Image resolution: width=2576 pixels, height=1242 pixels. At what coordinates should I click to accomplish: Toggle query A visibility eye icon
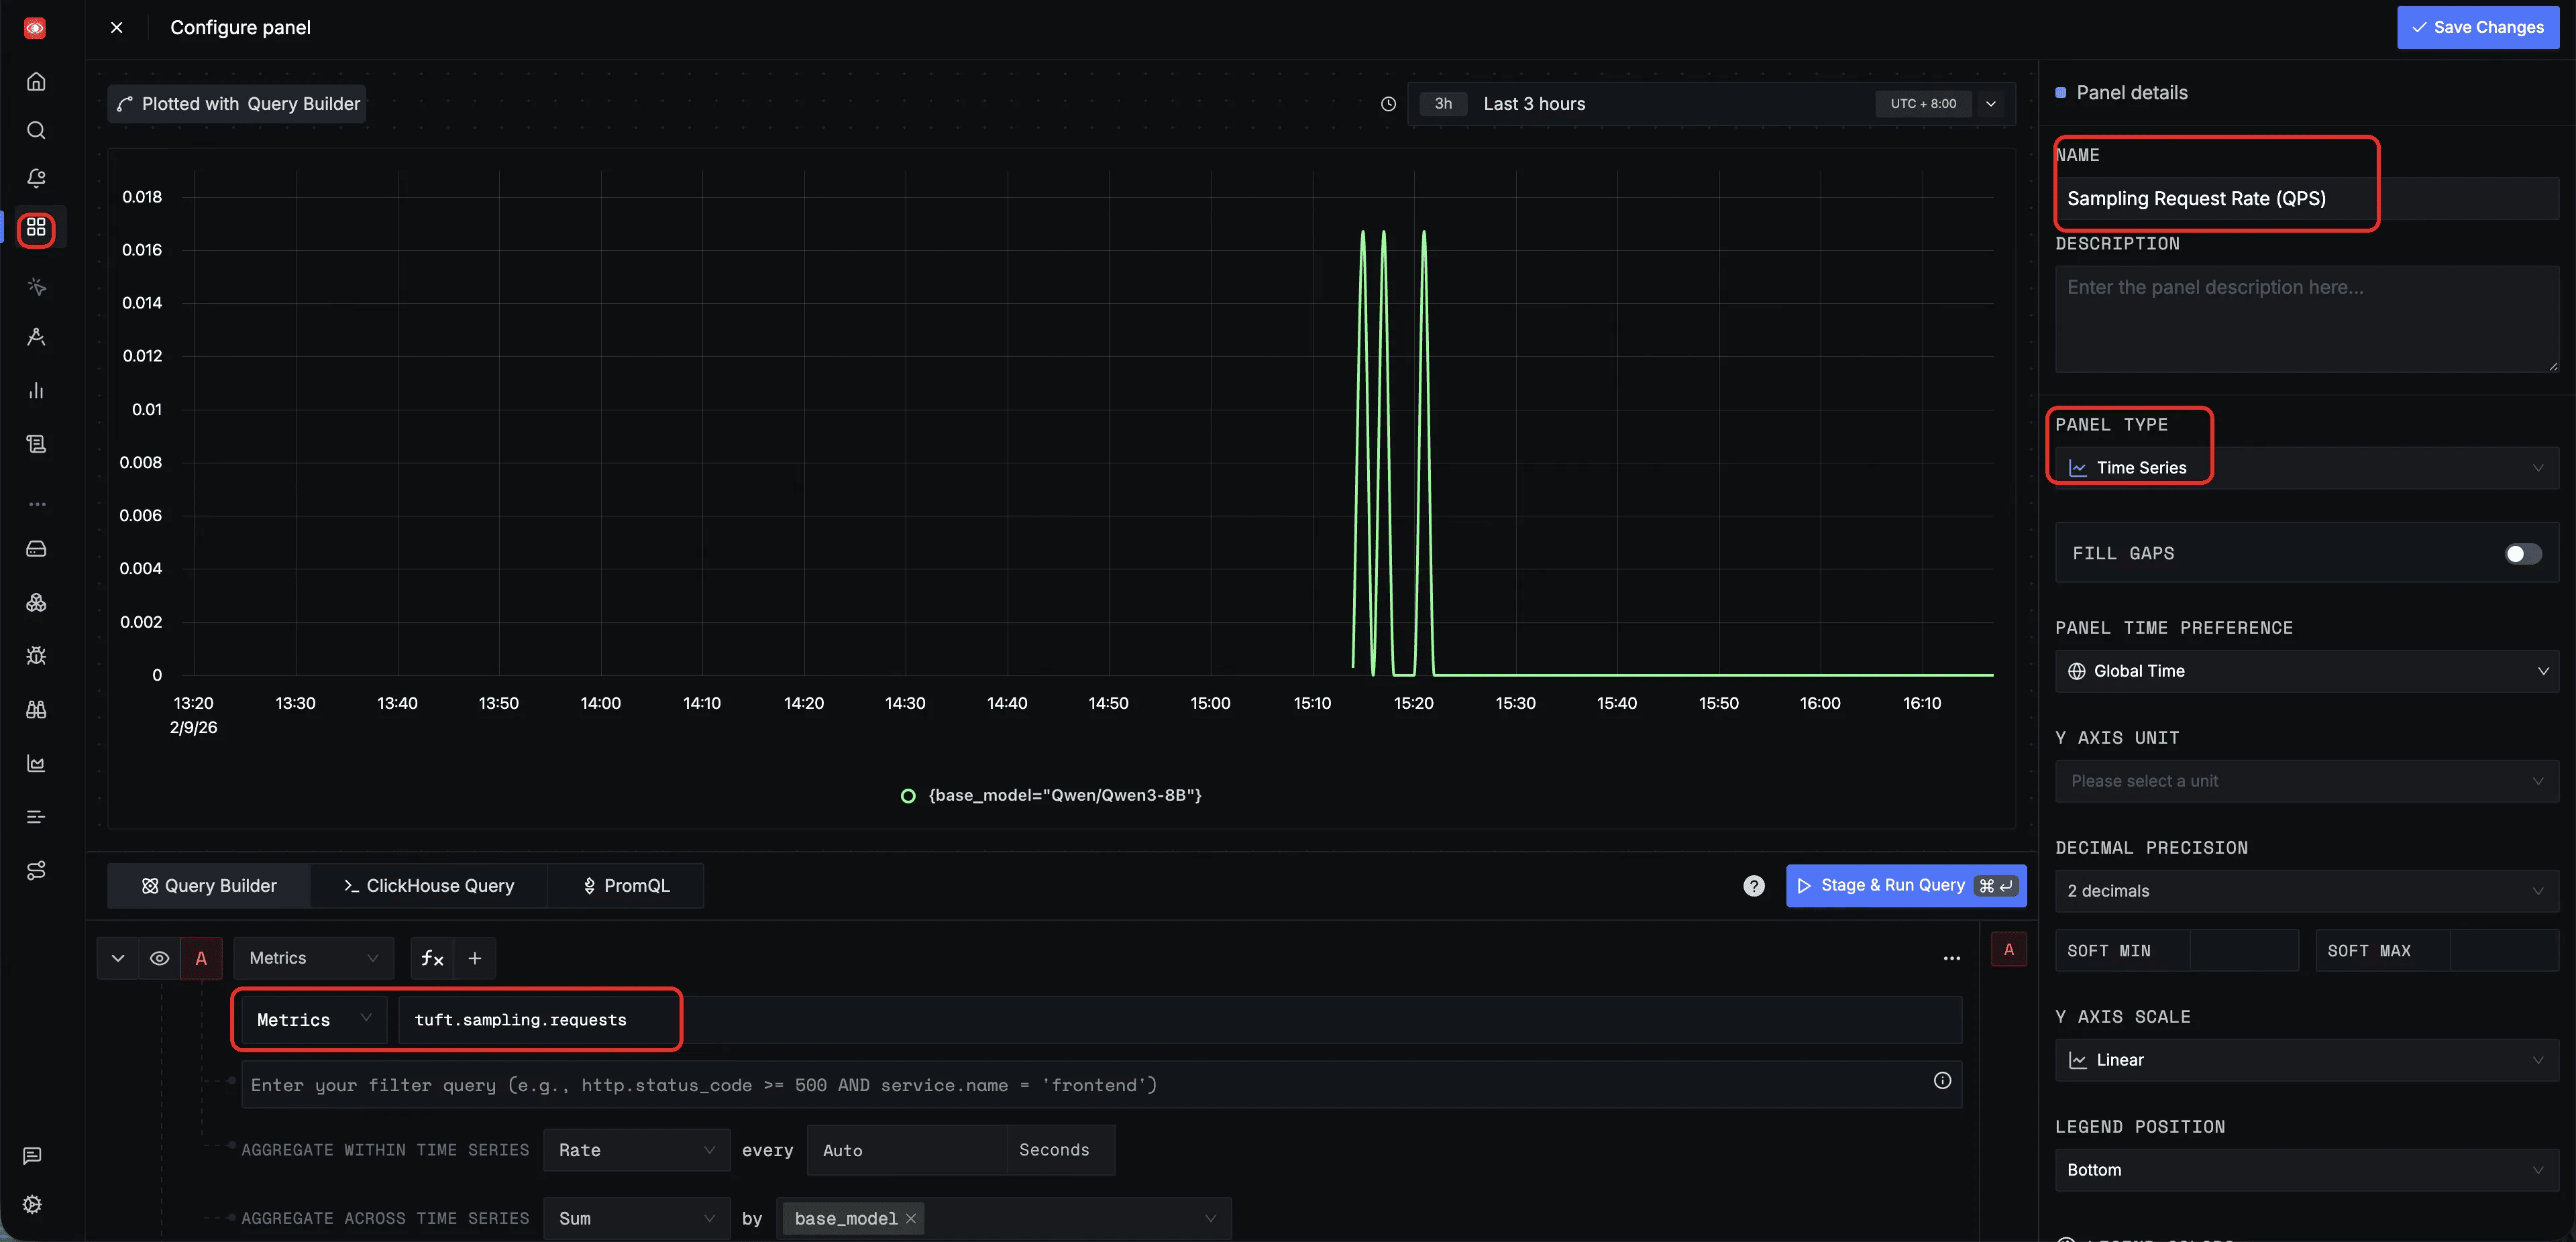coord(159,958)
